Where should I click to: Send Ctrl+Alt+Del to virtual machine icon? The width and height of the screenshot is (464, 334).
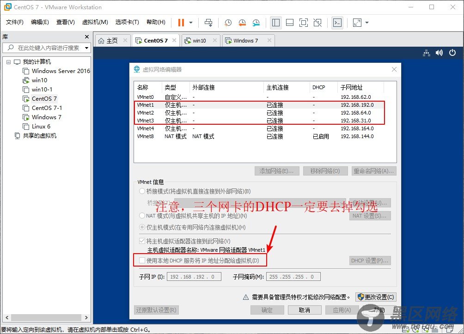point(208,23)
